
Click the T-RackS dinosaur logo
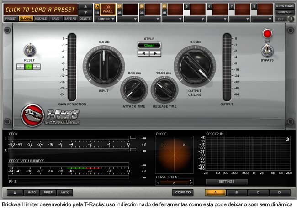[32, 115]
